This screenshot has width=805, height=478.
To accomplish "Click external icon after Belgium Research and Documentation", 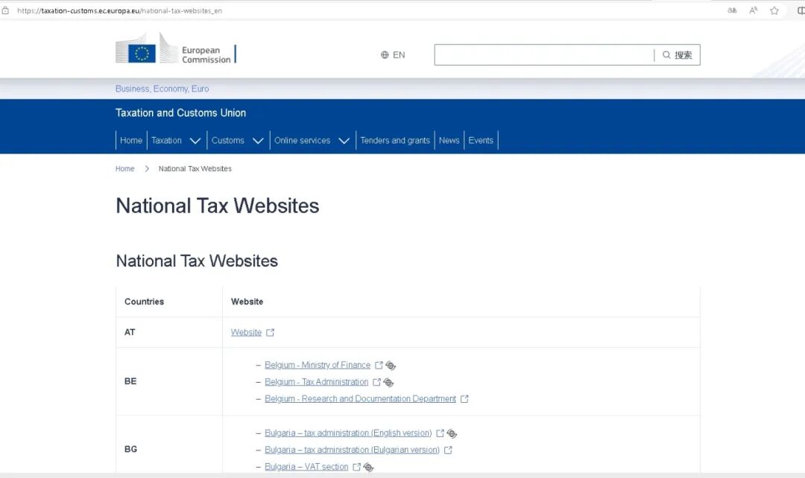I will pos(464,399).
